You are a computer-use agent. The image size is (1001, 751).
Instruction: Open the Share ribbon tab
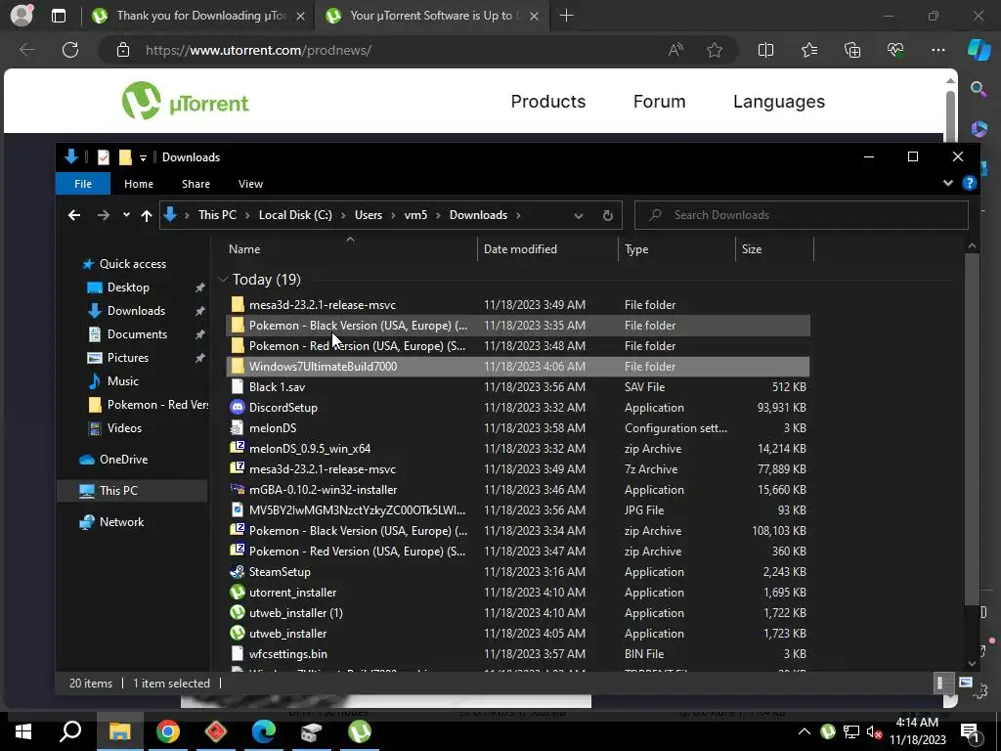coord(196,183)
